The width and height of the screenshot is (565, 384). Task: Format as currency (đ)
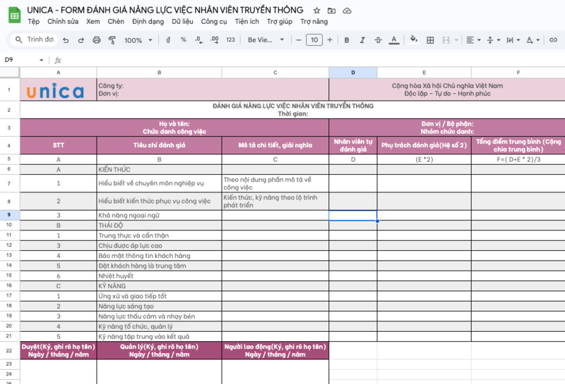(168, 40)
